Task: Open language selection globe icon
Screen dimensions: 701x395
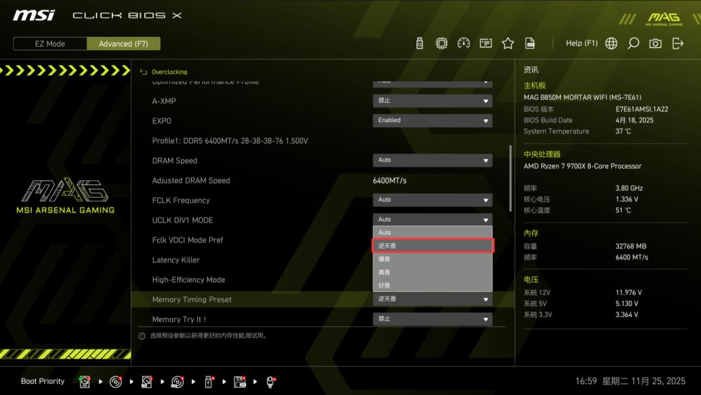Action: tap(611, 43)
